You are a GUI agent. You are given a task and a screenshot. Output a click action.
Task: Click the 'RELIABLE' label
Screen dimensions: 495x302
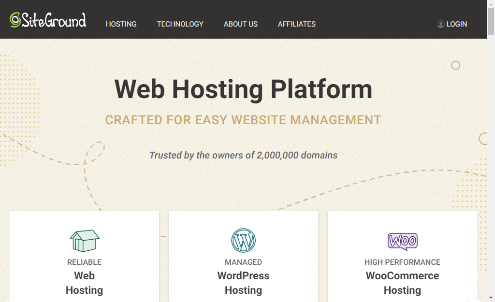[84, 262]
